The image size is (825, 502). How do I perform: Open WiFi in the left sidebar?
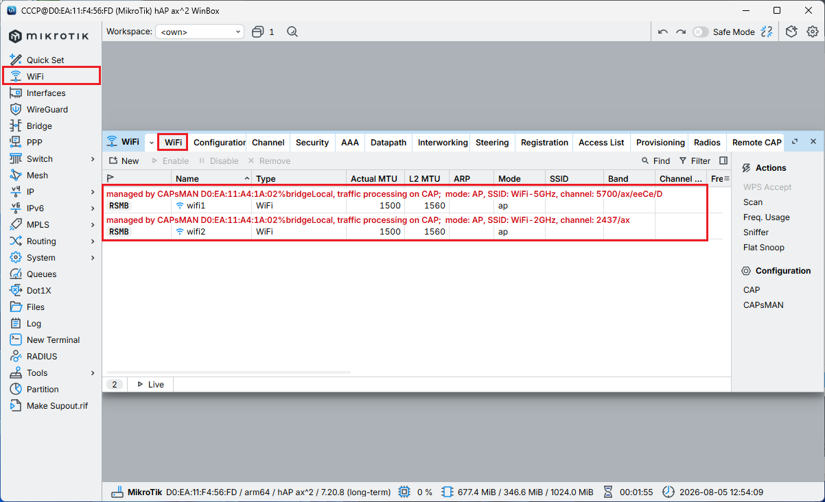51,76
